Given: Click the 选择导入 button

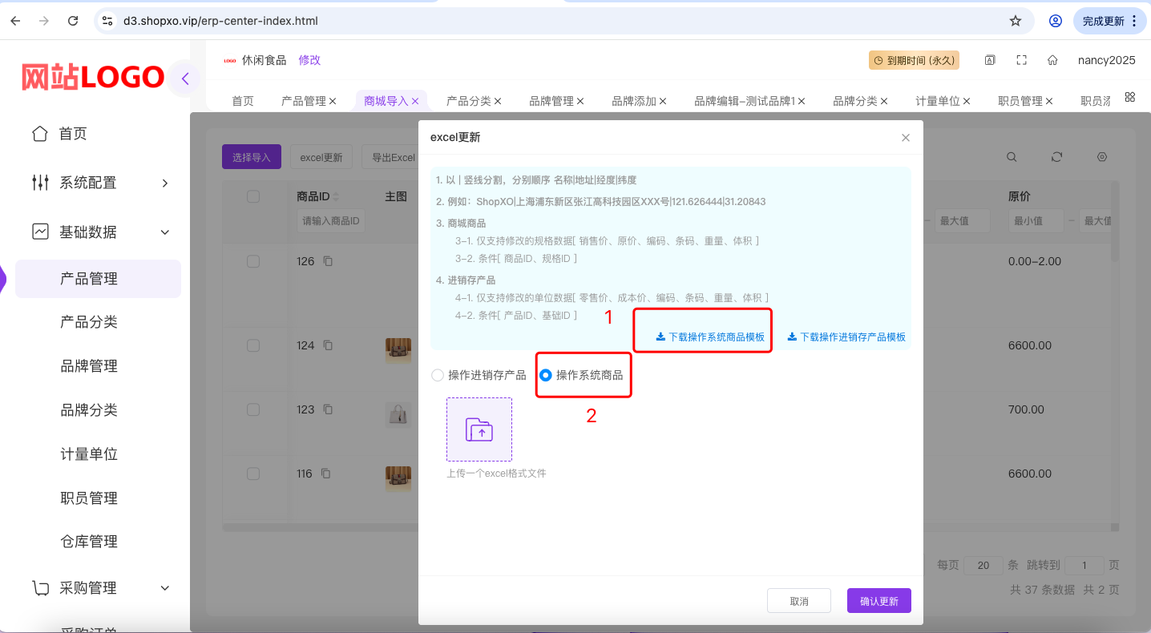Looking at the screenshot, I should [x=252, y=157].
